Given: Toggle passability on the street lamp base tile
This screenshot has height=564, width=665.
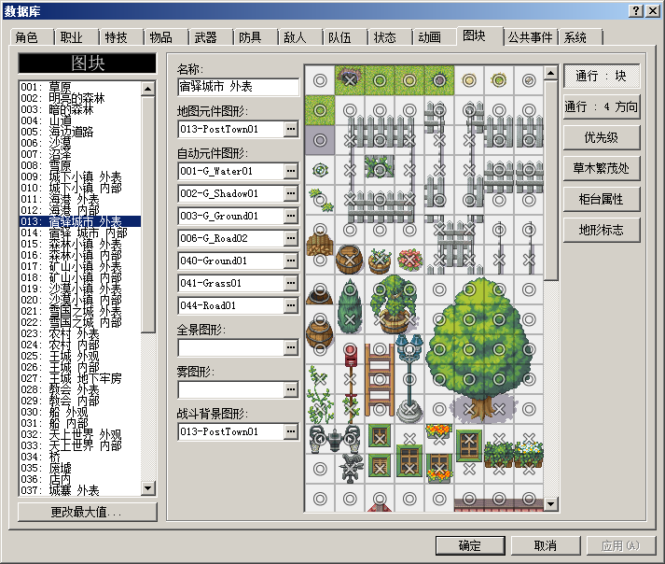Looking at the screenshot, I should (x=409, y=409).
